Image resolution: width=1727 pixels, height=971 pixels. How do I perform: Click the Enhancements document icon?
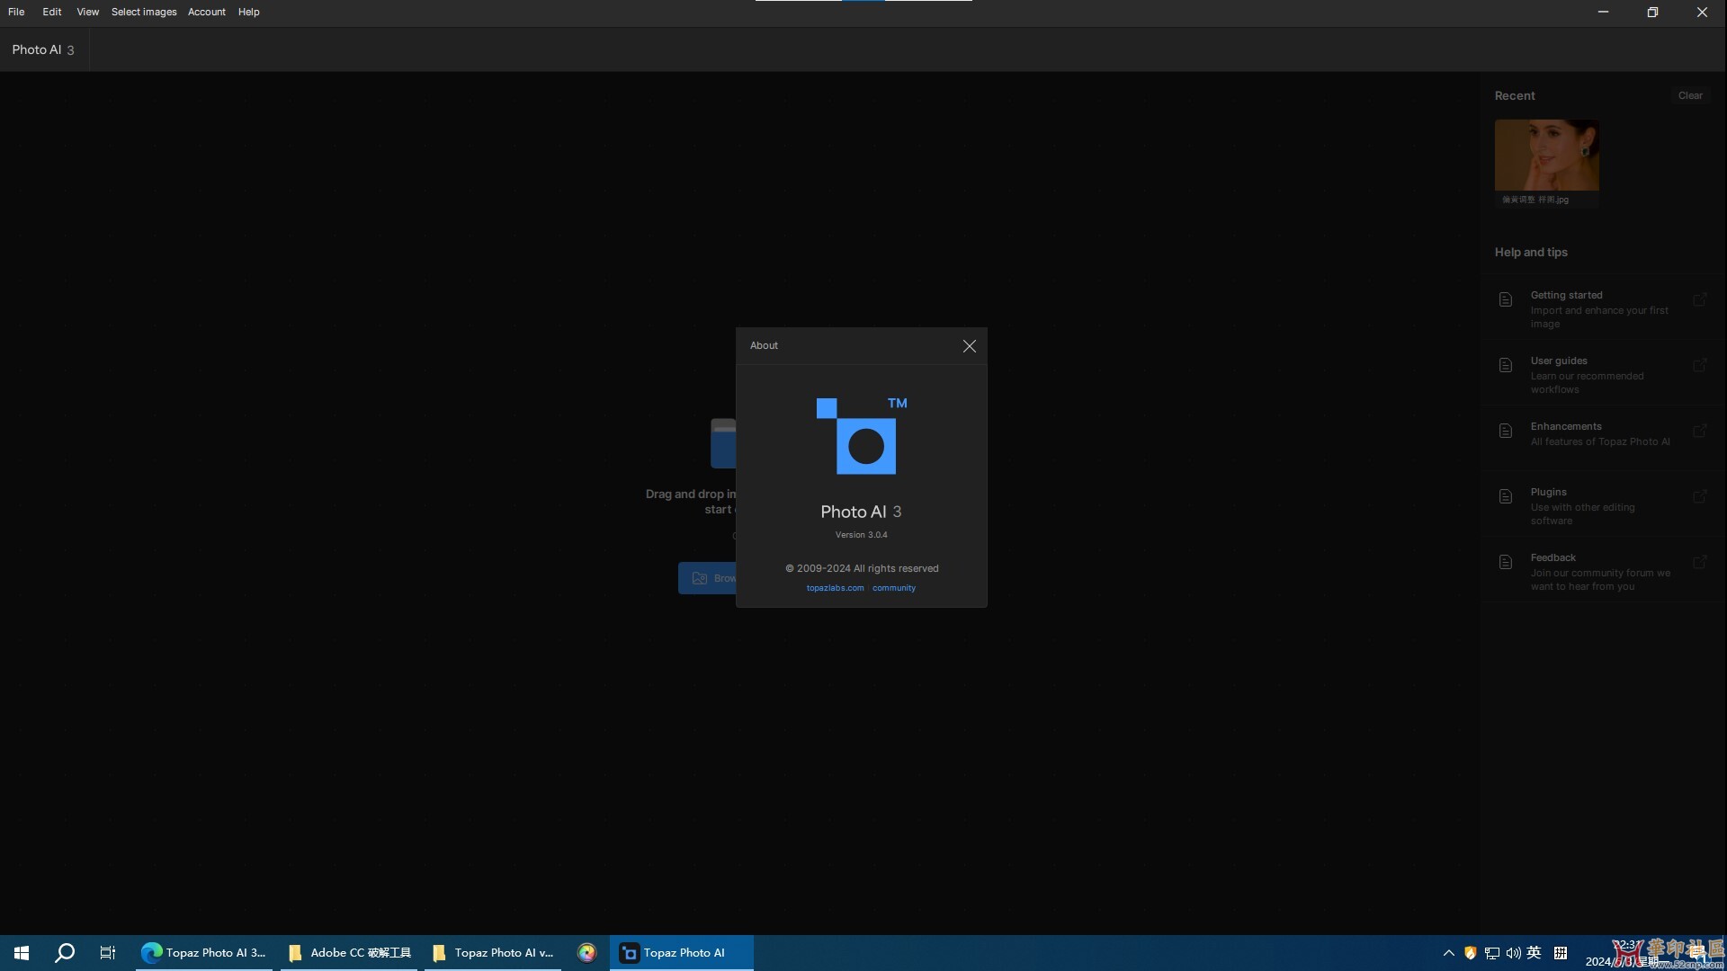pos(1506,431)
